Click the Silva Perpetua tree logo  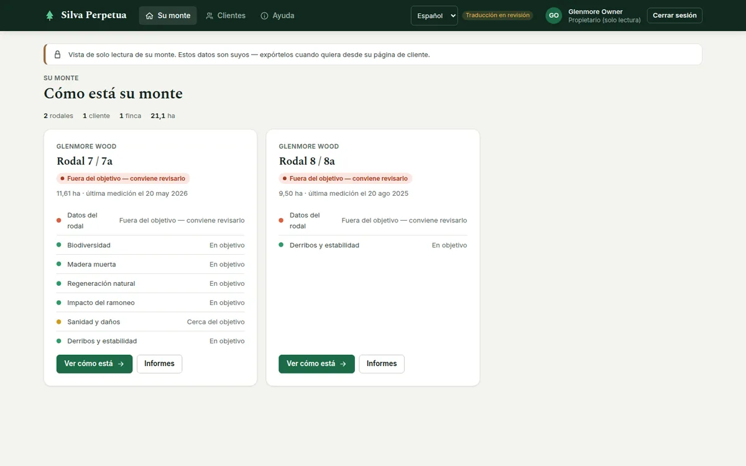pyautogui.click(x=50, y=16)
